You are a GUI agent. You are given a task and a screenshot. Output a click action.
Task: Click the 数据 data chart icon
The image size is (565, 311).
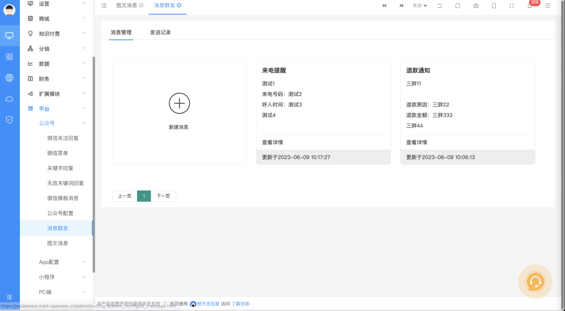[30, 63]
